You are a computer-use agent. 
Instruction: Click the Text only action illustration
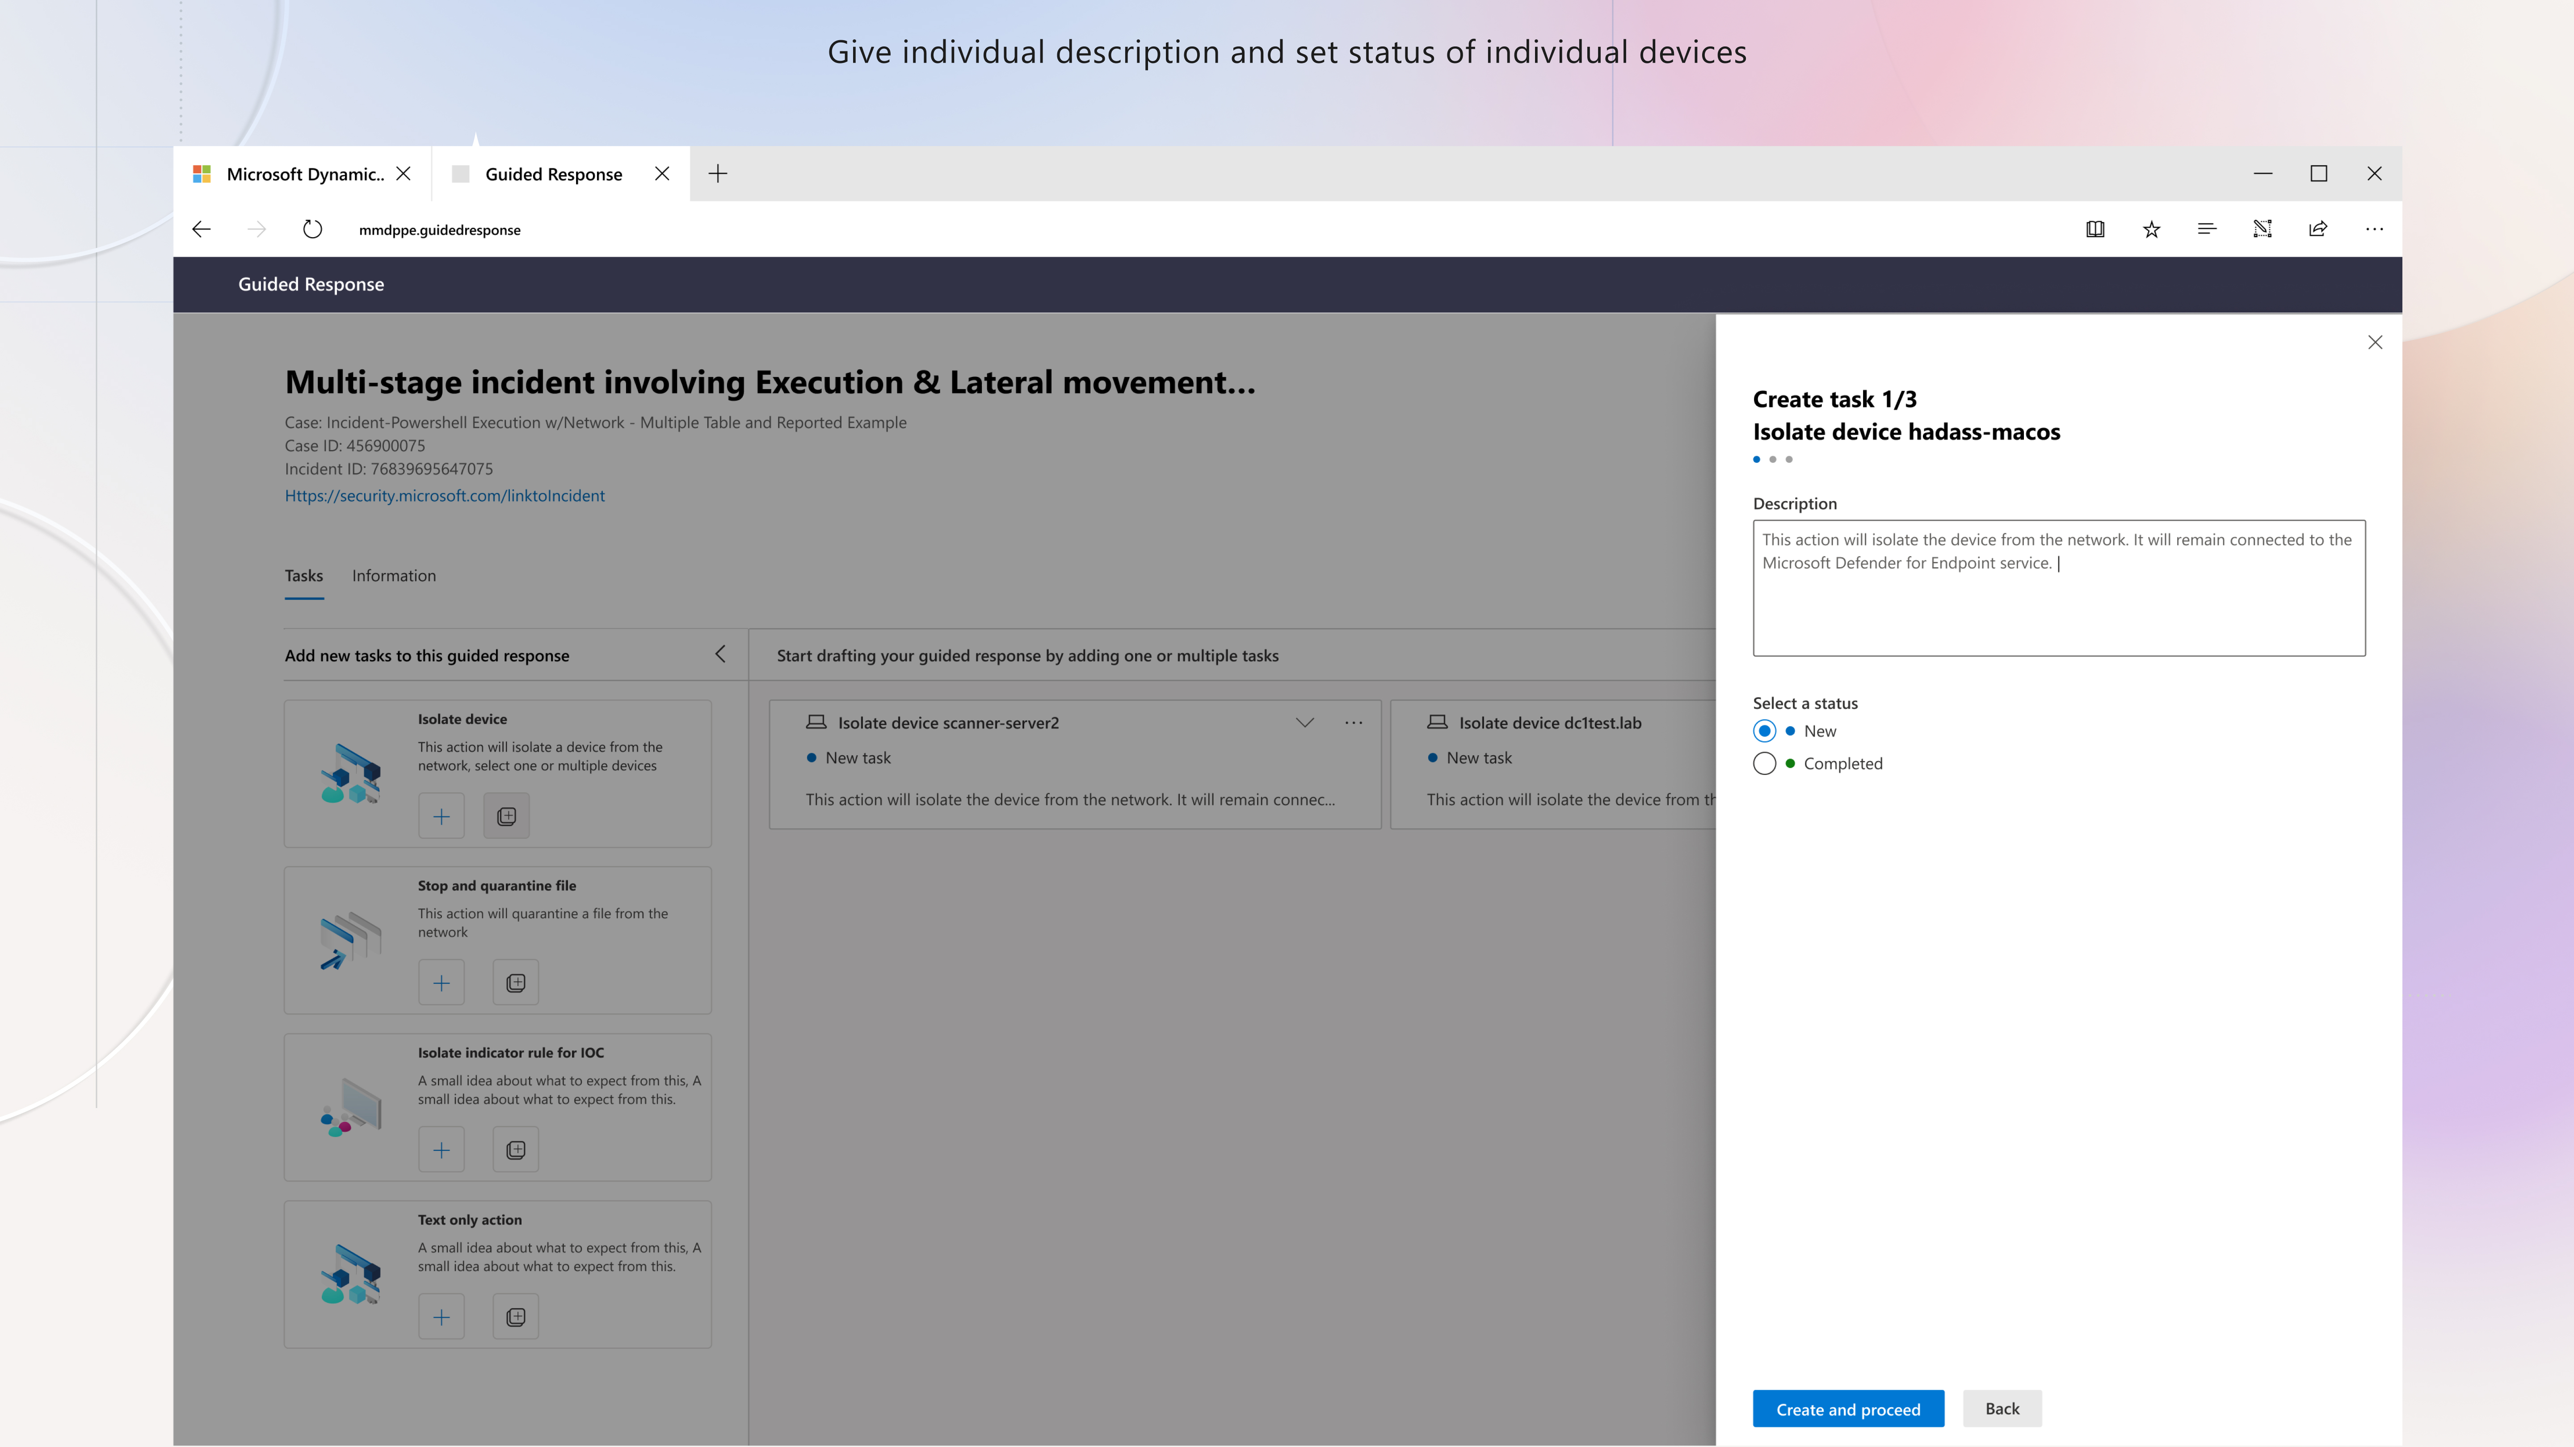[x=351, y=1274]
